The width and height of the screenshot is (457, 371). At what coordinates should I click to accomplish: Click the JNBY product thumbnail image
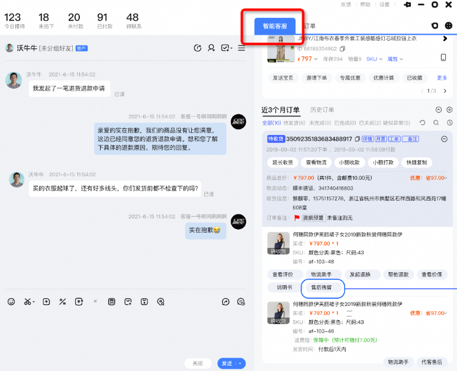pos(281,49)
